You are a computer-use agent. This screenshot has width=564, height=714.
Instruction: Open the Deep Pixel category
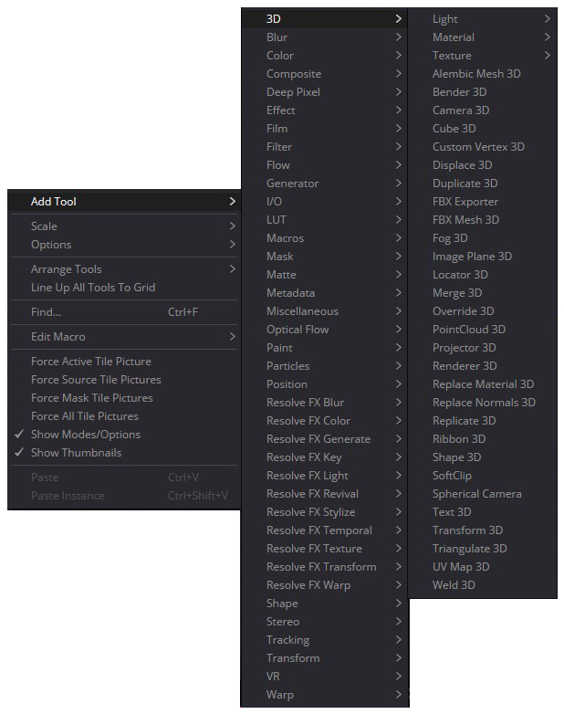325,92
